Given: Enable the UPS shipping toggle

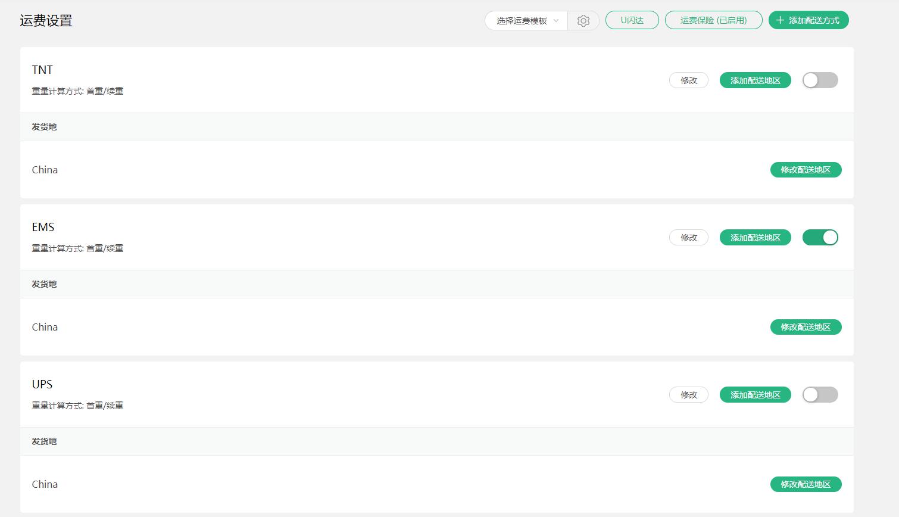Looking at the screenshot, I should click(820, 395).
